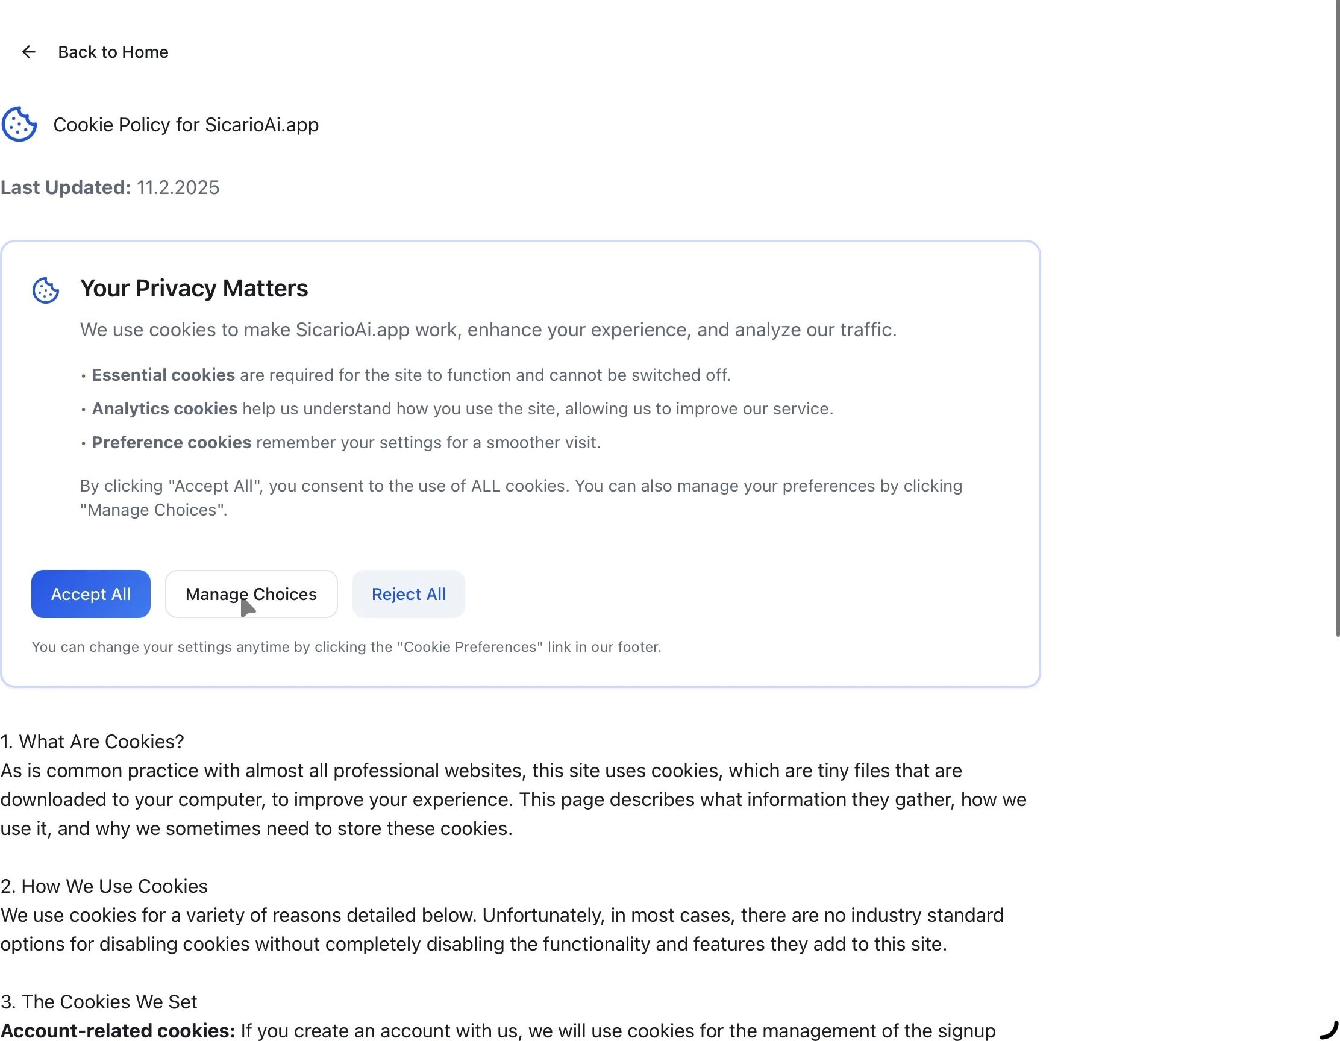Click the vertical page scrollbar
The height and width of the screenshot is (1041, 1340).
pos(1336,307)
